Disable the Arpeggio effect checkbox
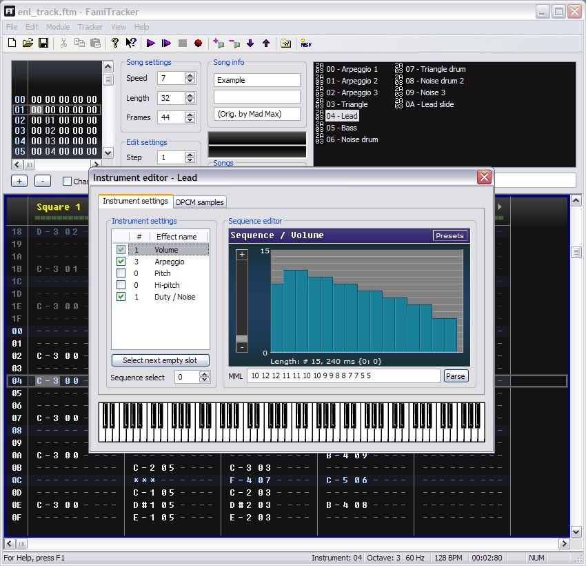586x566 pixels. click(121, 262)
